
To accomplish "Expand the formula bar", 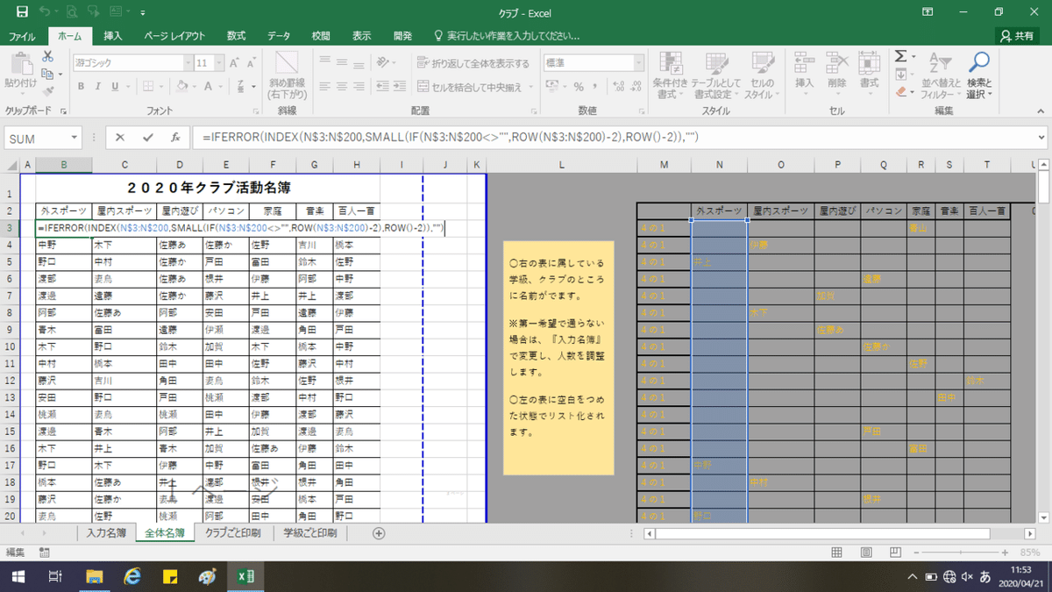I will (x=1041, y=138).
